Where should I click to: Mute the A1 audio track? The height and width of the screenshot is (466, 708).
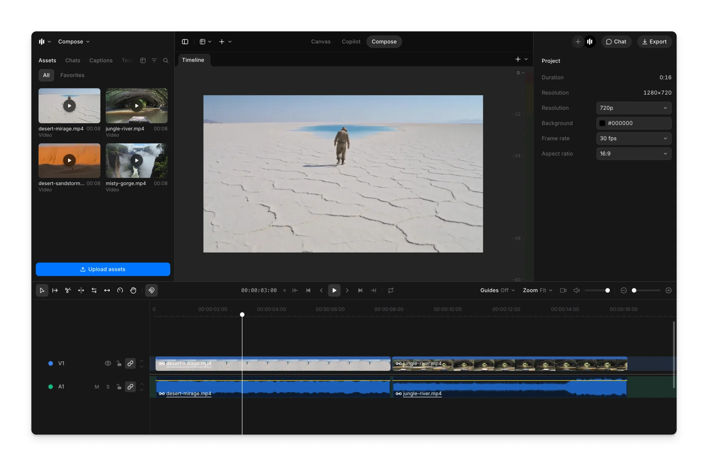click(x=97, y=387)
